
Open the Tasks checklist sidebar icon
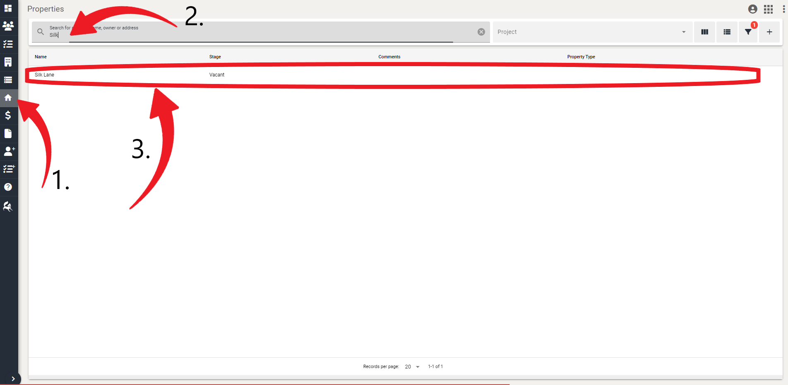click(8, 44)
